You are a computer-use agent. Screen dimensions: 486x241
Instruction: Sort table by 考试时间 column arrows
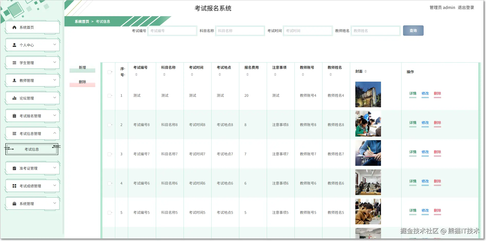pyautogui.click(x=192, y=74)
